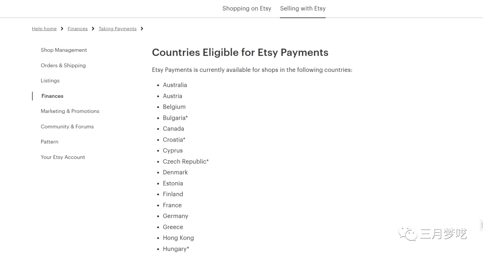Open Your Etsy Account help section
The height and width of the screenshot is (255, 483).
click(x=63, y=157)
